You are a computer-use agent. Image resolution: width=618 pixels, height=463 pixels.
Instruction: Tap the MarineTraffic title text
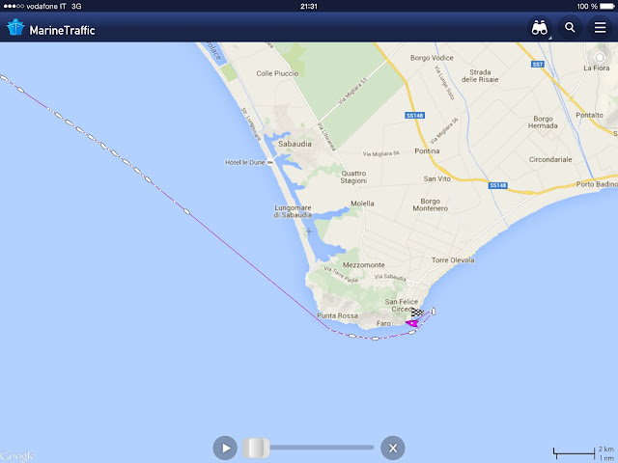tap(62, 30)
